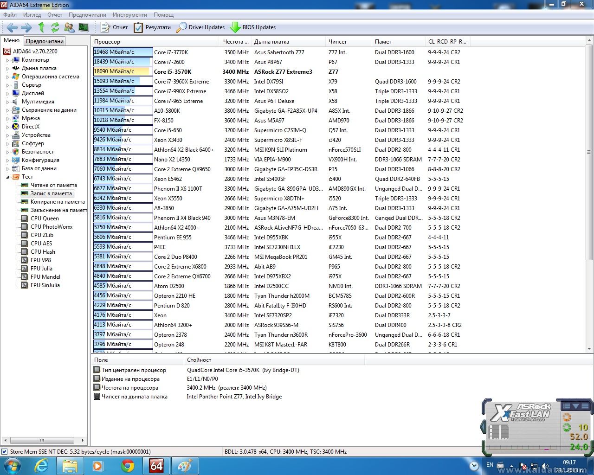Open Internet Explorer from taskbar
Image resolution: width=594 pixels, height=475 pixels.
click(x=42, y=466)
